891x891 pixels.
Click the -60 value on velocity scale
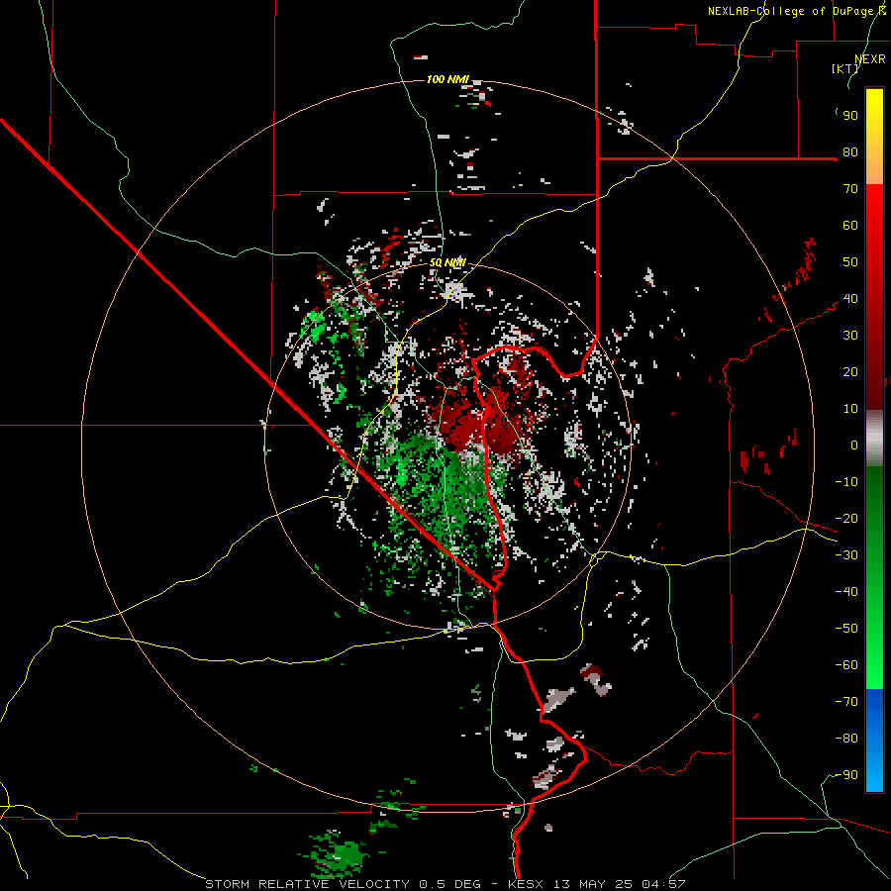[x=846, y=665]
